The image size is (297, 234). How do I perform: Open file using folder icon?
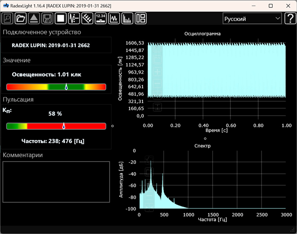point(21,18)
